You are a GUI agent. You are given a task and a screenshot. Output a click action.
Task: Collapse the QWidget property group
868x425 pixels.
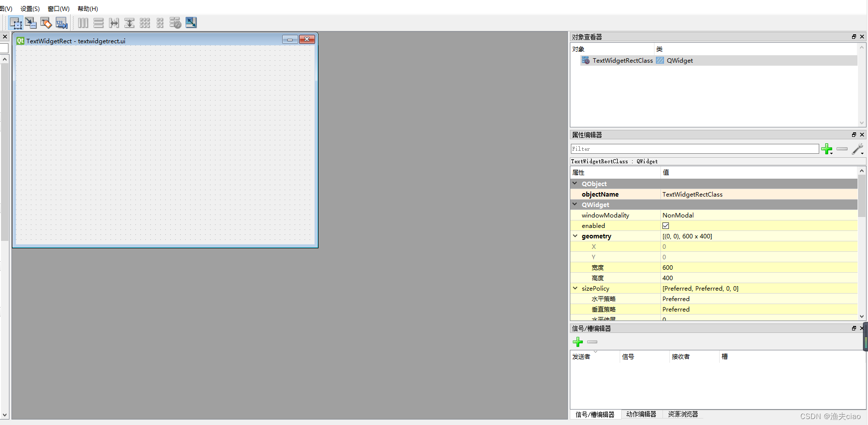(575, 205)
